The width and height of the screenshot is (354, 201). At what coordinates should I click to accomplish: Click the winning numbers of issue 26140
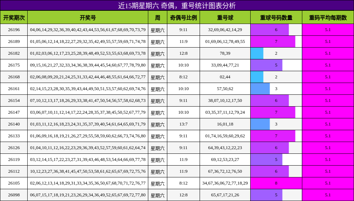(88, 124)
